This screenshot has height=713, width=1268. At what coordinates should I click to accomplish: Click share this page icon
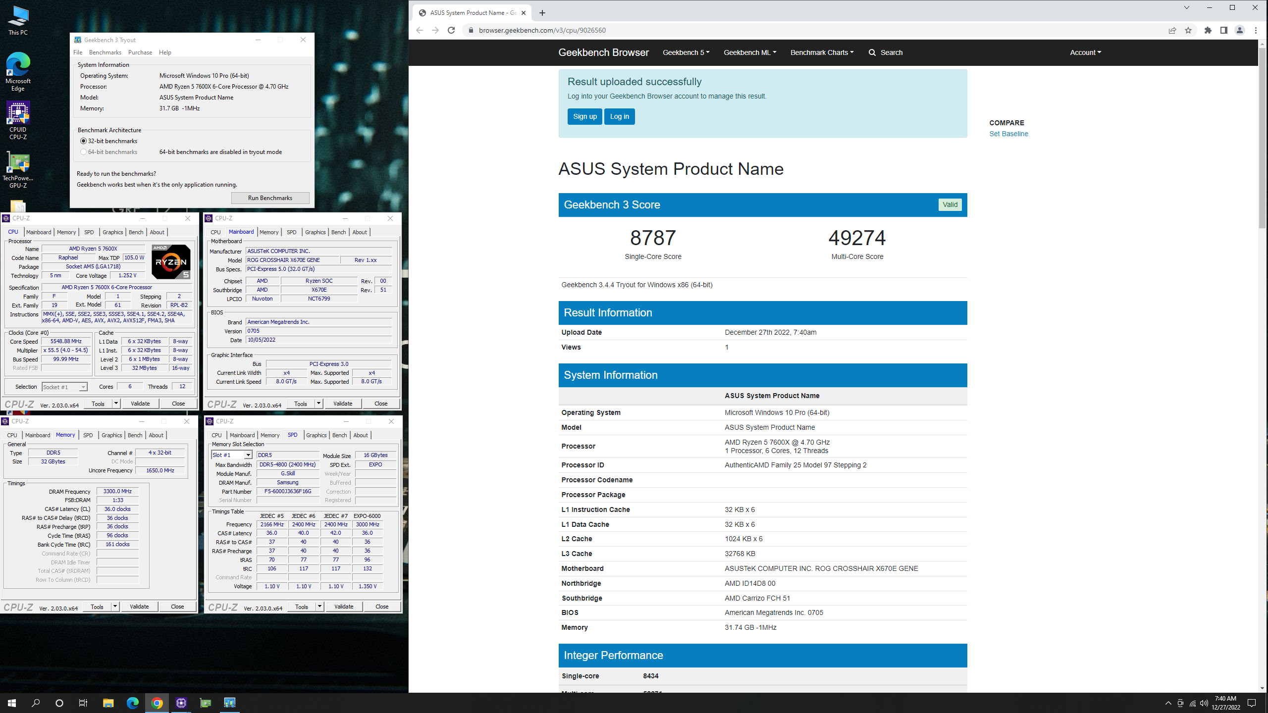pyautogui.click(x=1172, y=30)
